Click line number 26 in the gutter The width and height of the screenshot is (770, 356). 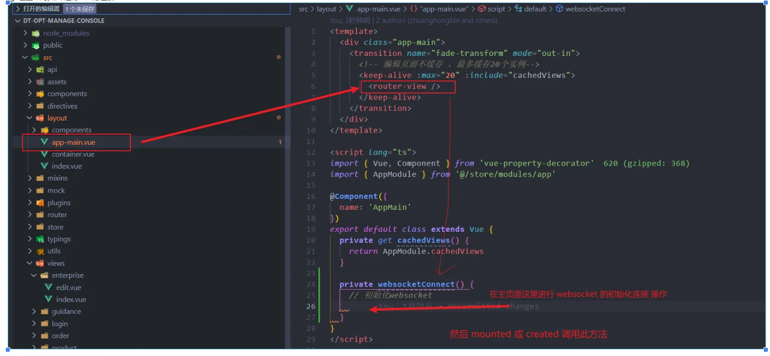coord(311,306)
